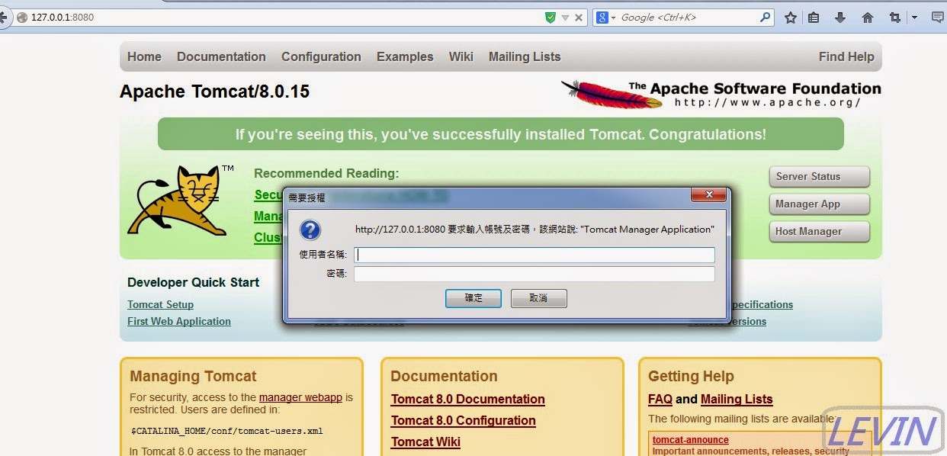Screen dimensions: 947x456
Task: Open the Configuration nav item
Action: coord(321,56)
